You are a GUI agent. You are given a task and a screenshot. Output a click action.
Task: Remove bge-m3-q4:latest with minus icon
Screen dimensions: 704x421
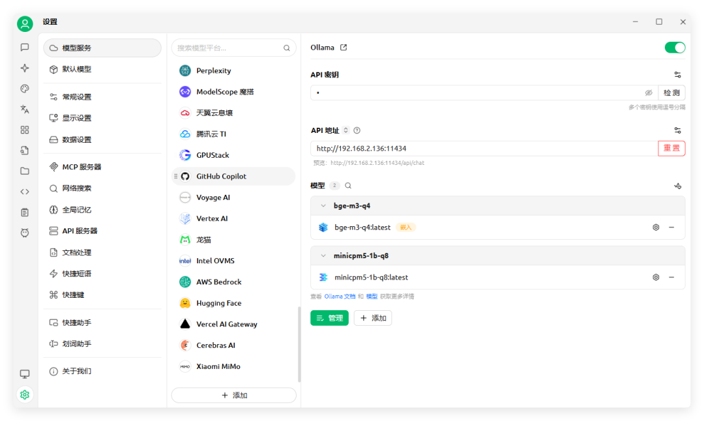(x=671, y=227)
